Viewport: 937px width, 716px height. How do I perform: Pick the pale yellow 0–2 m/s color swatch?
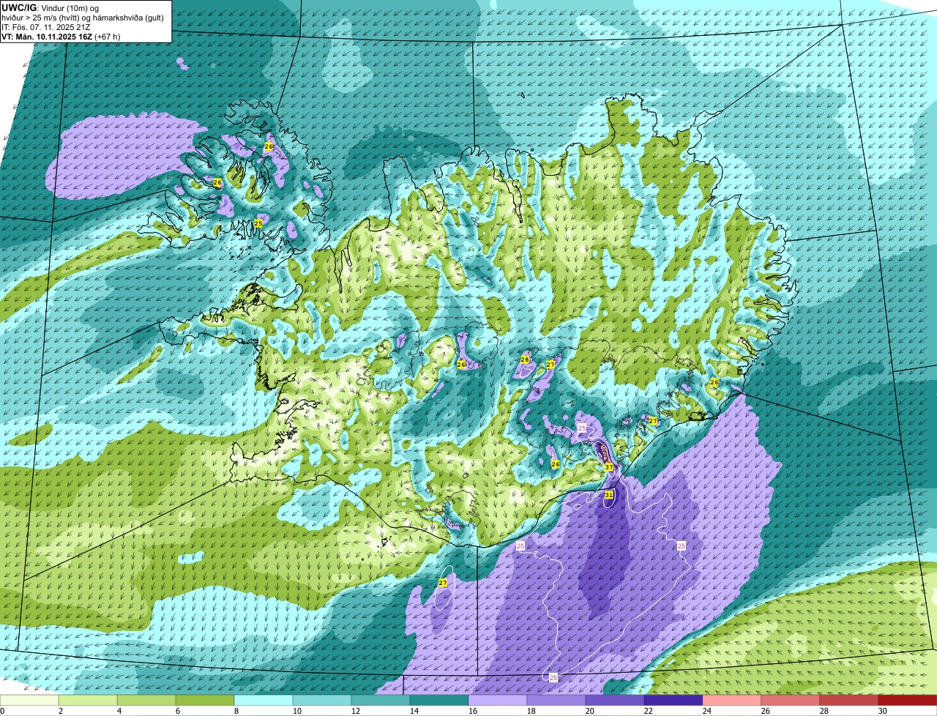[29, 701]
